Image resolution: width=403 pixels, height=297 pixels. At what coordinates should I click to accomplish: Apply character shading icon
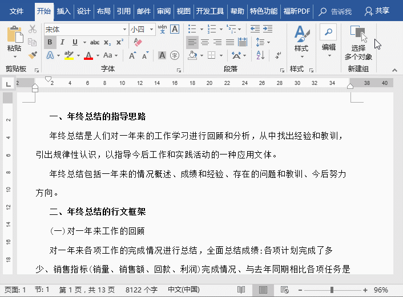pos(162,55)
